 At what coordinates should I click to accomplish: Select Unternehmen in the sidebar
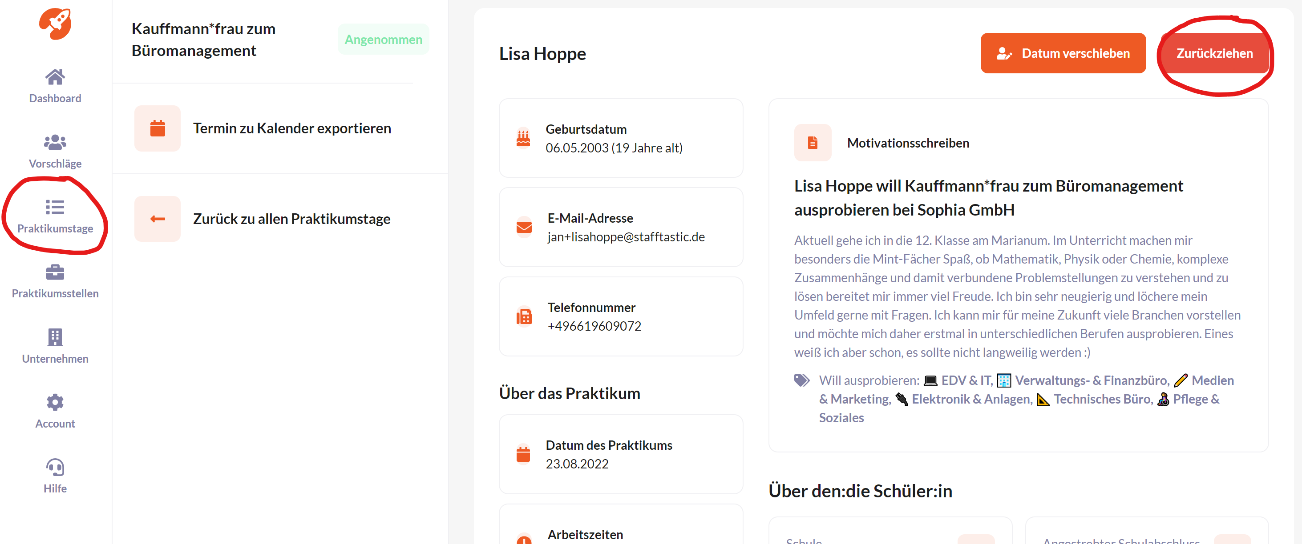click(x=55, y=359)
